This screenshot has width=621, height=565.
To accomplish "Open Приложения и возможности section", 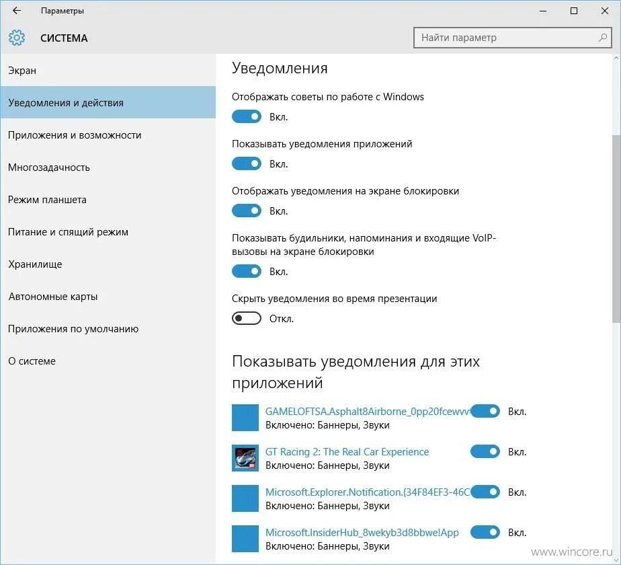I will tap(108, 135).
